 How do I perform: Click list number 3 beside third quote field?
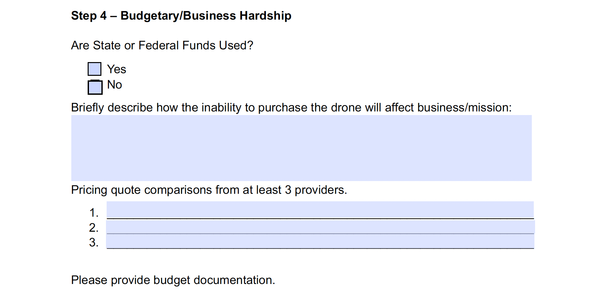pyautogui.click(x=94, y=242)
